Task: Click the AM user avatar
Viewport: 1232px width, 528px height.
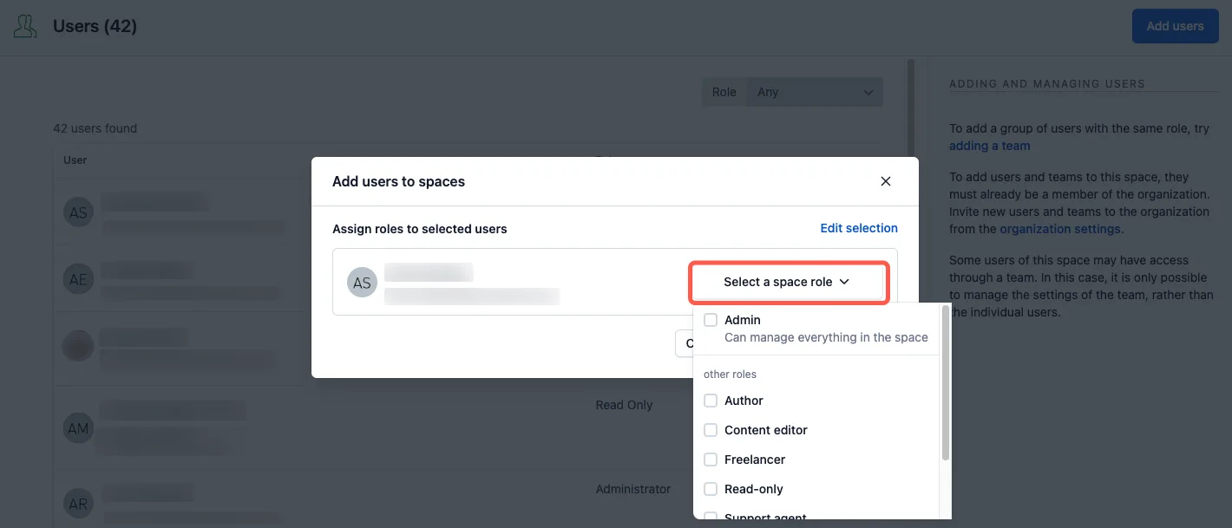Action: 78,428
